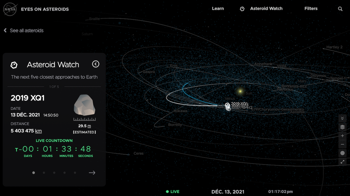Screen dimensions: 350x196
Task: Click the 13 DÉC. 2021 approach date
Action: point(25,115)
